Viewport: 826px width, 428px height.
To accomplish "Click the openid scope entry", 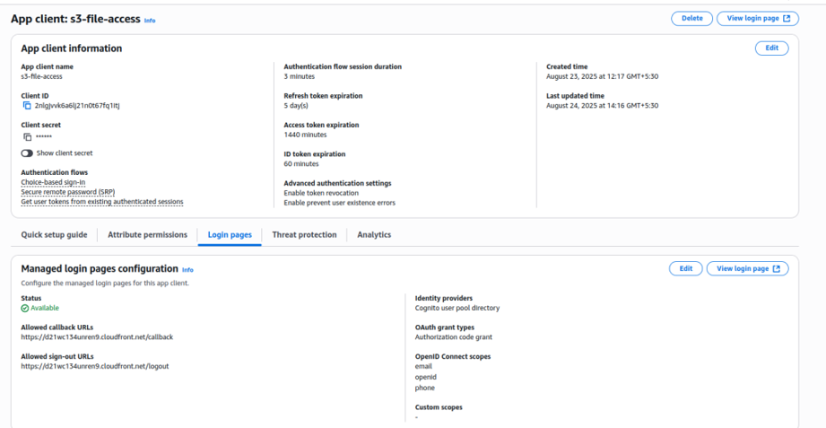I will pyautogui.click(x=426, y=377).
